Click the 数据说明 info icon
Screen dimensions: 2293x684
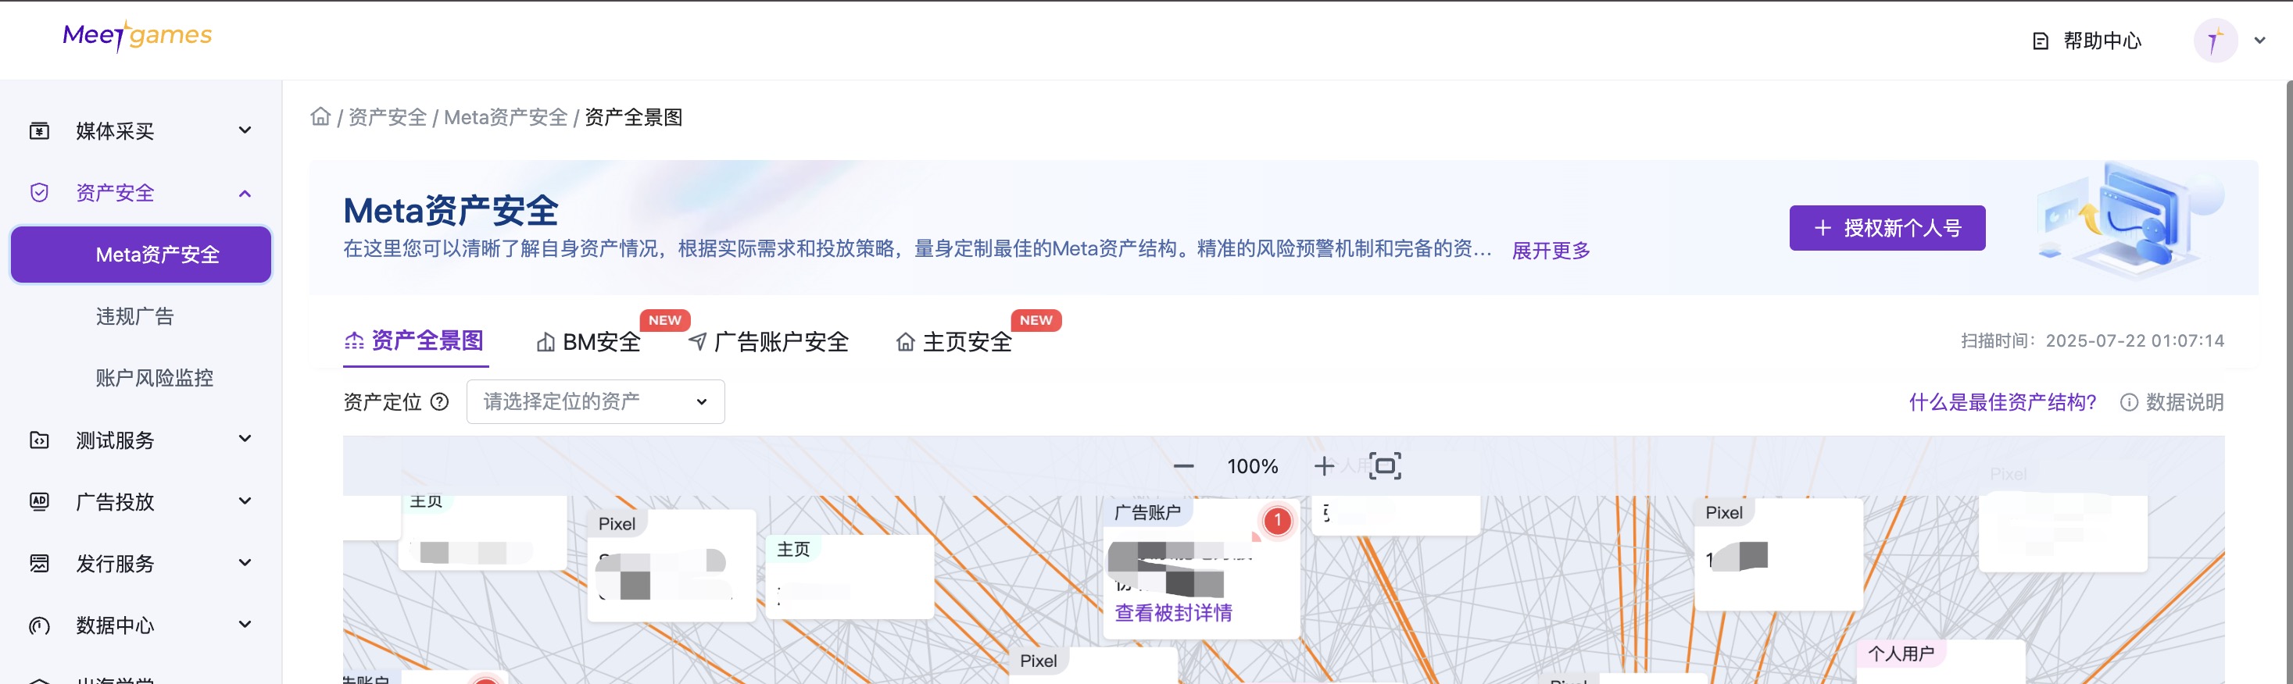tap(2128, 402)
